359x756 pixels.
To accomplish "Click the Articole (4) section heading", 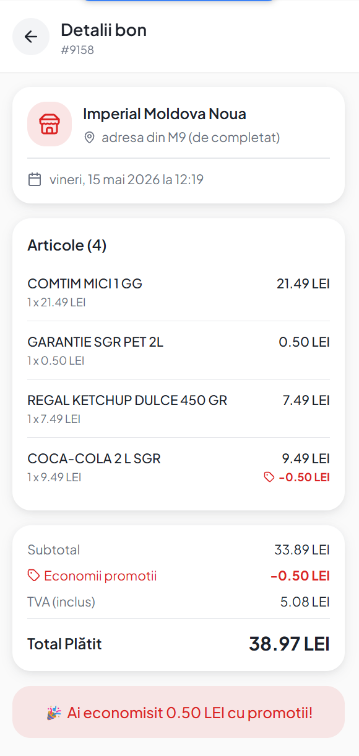I will tap(67, 246).
